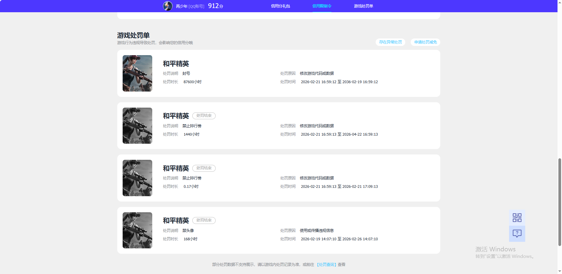Screen dimensions: 562x274
Task: Click the scrollbar down arrow
Action: (x=560, y=271)
